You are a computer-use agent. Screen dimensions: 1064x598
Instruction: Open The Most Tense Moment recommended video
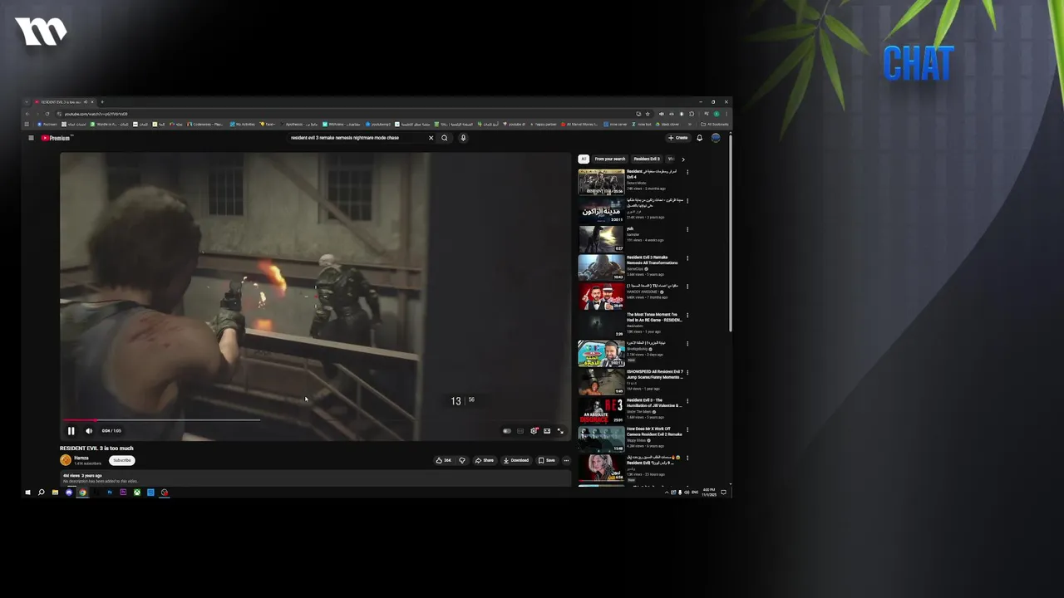601,325
